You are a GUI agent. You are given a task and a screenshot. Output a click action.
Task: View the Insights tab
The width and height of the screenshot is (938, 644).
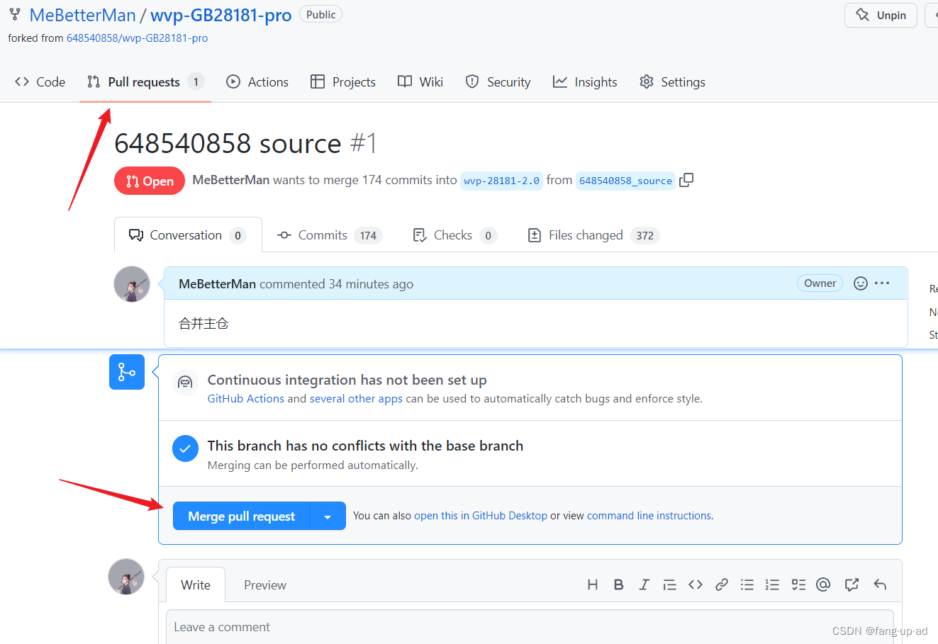(x=585, y=82)
